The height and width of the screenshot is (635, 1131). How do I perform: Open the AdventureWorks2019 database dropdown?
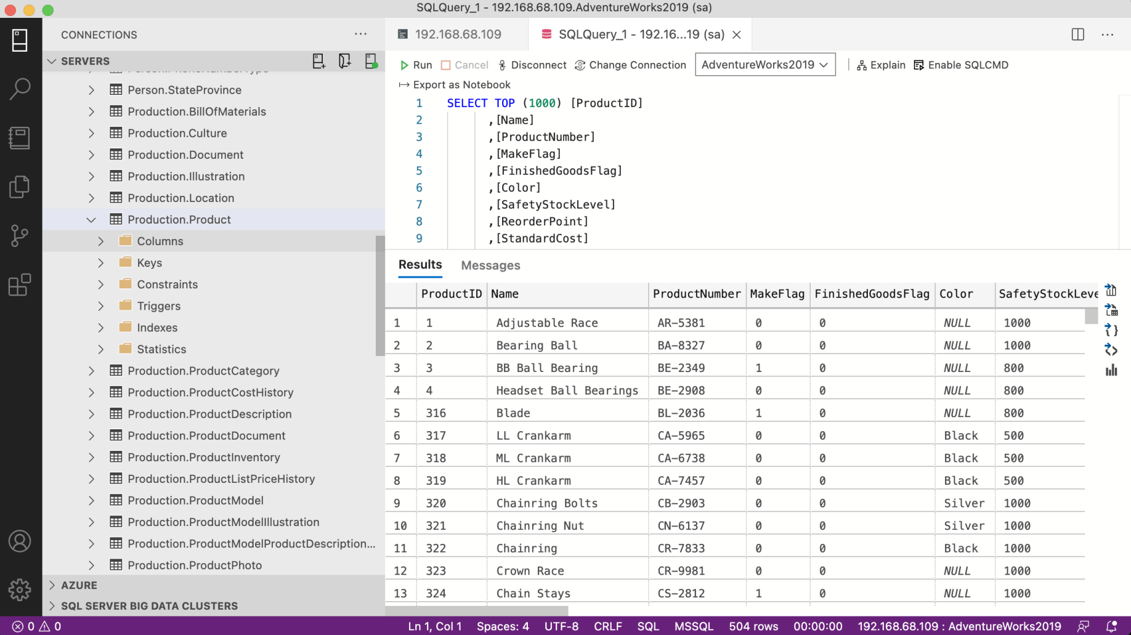(764, 65)
